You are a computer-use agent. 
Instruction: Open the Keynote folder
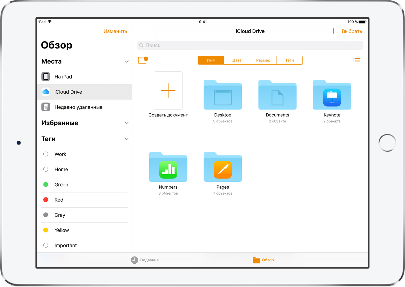pyautogui.click(x=332, y=95)
